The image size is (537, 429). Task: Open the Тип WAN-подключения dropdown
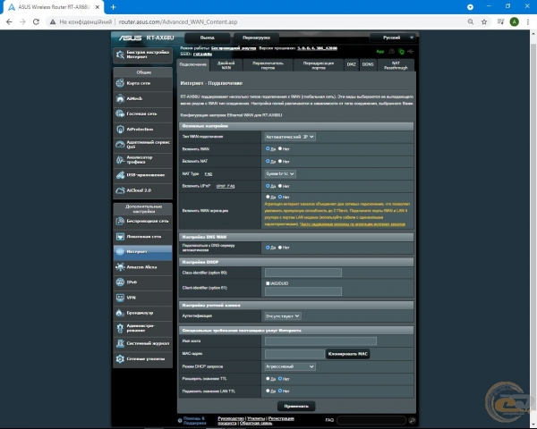290,137
